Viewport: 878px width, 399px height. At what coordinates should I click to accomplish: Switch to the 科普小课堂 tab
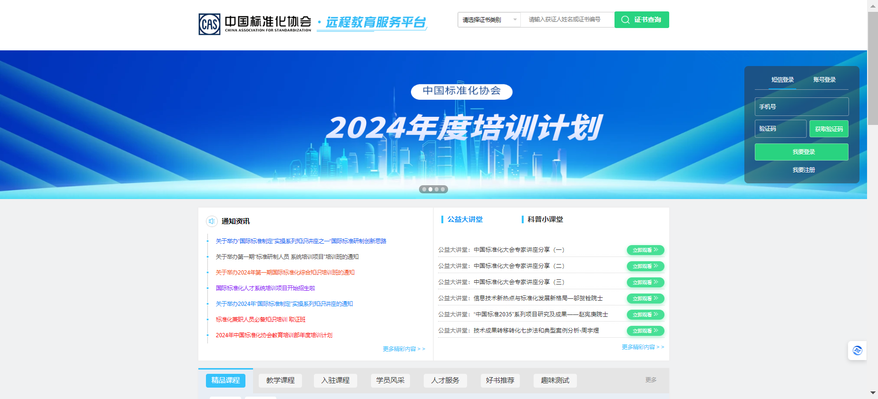(x=545, y=219)
